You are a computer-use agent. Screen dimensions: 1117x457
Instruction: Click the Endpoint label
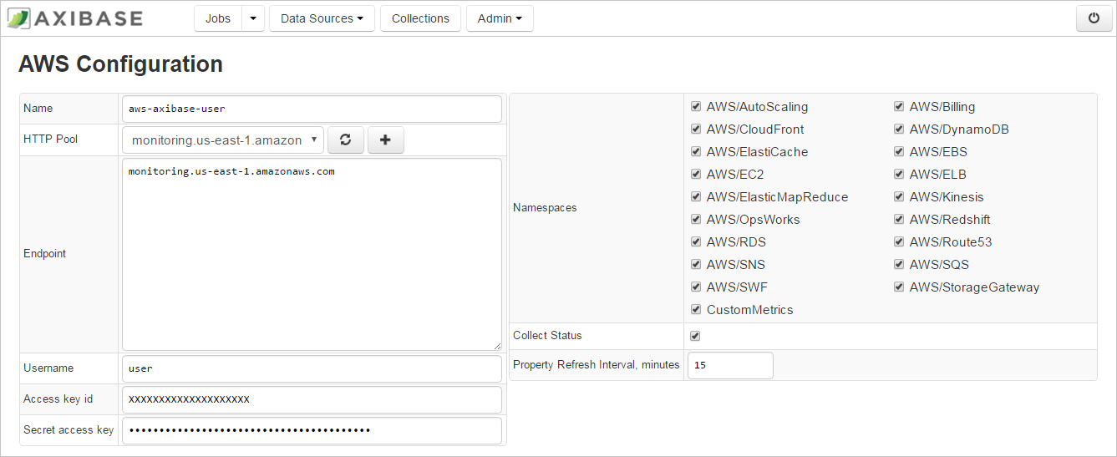point(44,254)
